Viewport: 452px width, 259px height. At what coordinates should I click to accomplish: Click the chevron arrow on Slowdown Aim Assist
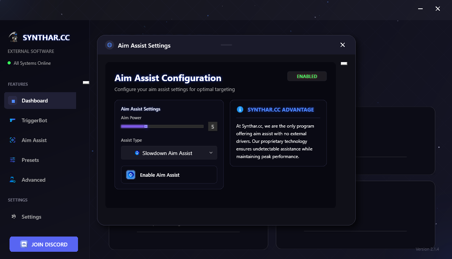211,153
